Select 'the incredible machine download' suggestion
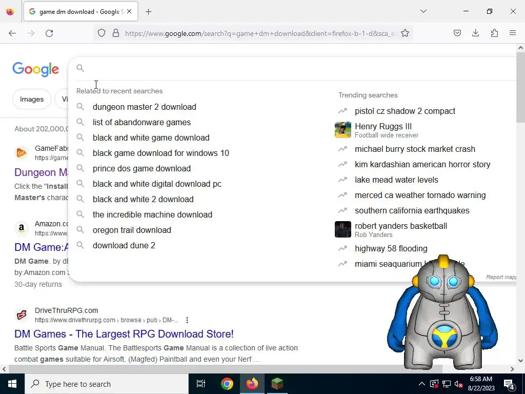The image size is (525, 394). [152, 215]
